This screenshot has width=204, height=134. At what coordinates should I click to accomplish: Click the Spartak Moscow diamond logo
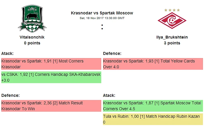(172, 20)
